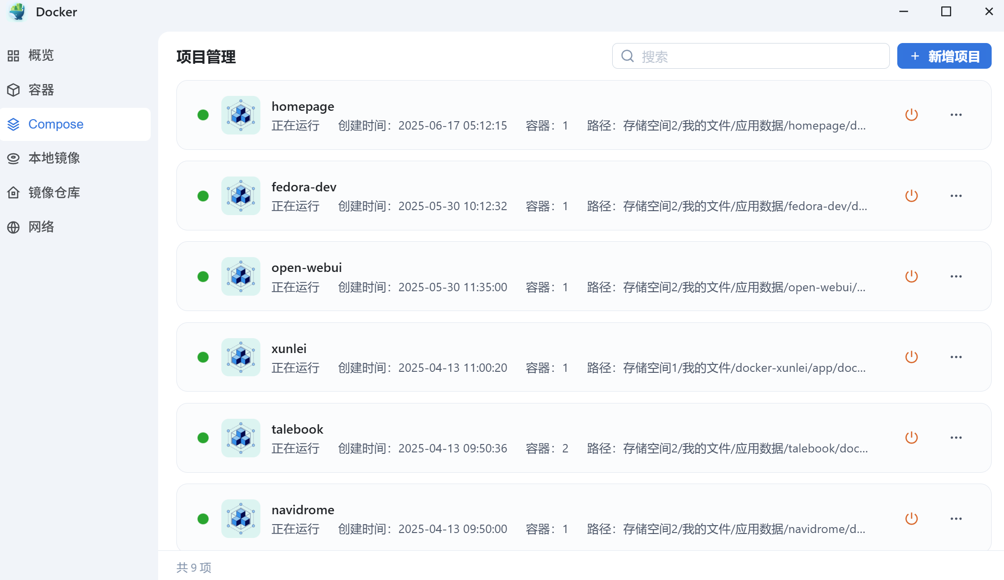The height and width of the screenshot is (580, 1004).
Task: Click the Compose layers icon
Action: 13,124
